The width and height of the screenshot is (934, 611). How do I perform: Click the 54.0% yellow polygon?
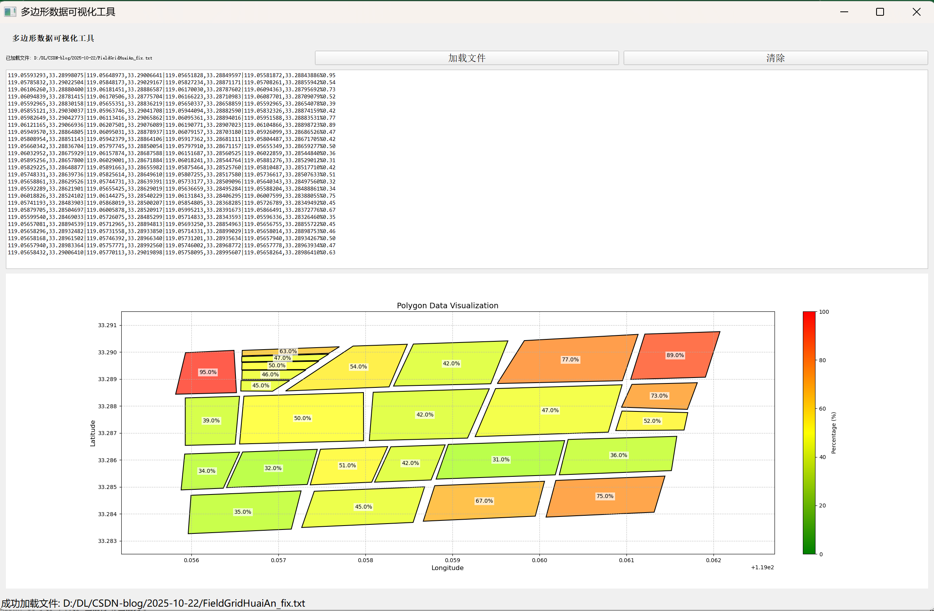(358, 367)
